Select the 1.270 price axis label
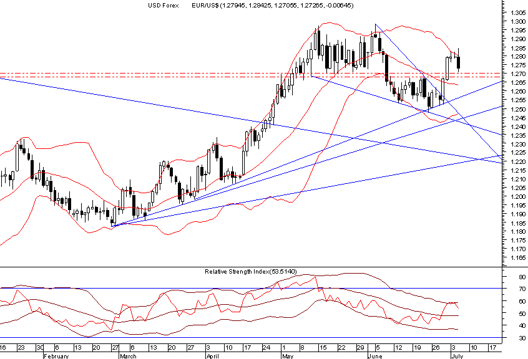This screenshot has width=528, height=359. 518,74
